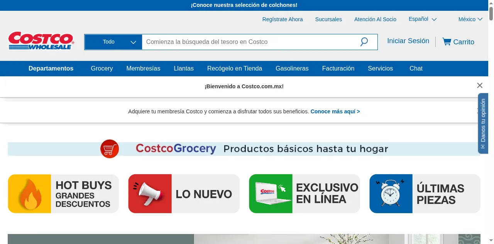Open Gasolineras in navigation bar

point(292,68)
